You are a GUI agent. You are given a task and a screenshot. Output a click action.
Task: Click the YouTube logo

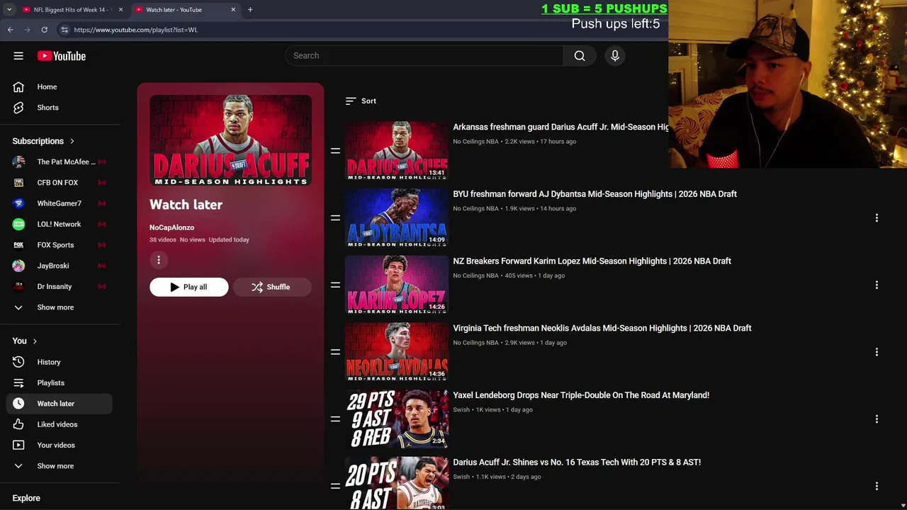62,56
